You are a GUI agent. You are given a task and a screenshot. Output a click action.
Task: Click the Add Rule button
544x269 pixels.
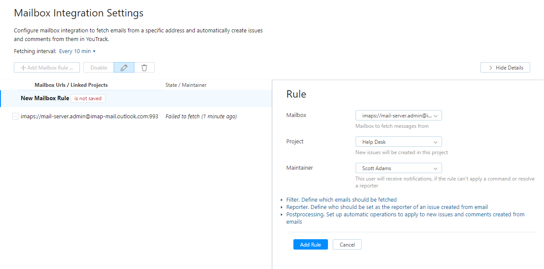310,244
